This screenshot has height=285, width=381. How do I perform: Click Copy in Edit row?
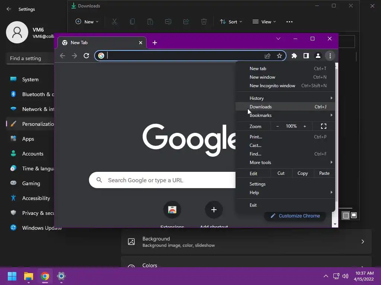[302, 173]
